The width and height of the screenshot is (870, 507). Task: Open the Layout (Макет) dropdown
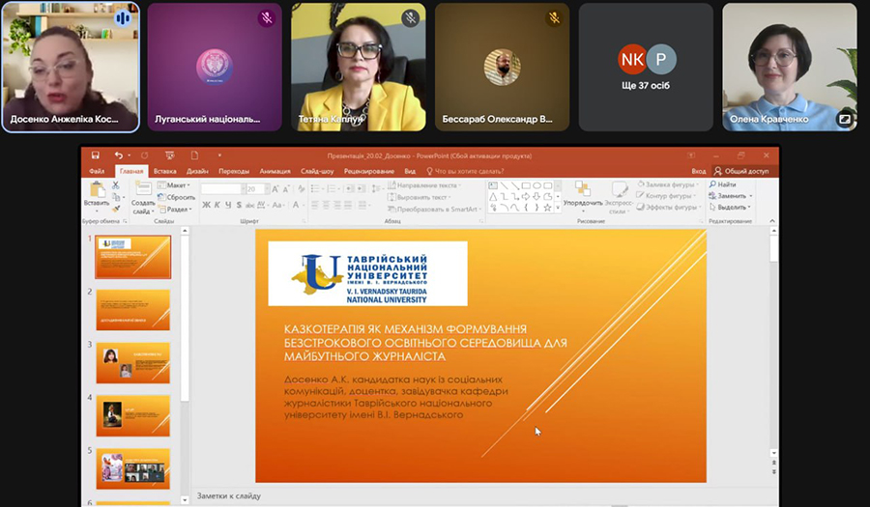pyautogui.click(x=176, y=184)
